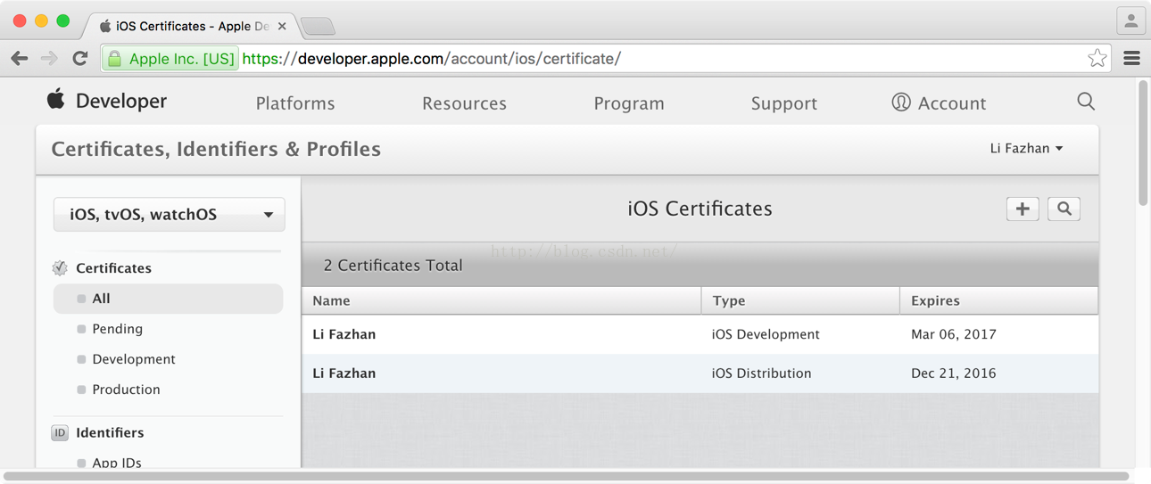Click the iOS Distribution type cell

point(761,373)
